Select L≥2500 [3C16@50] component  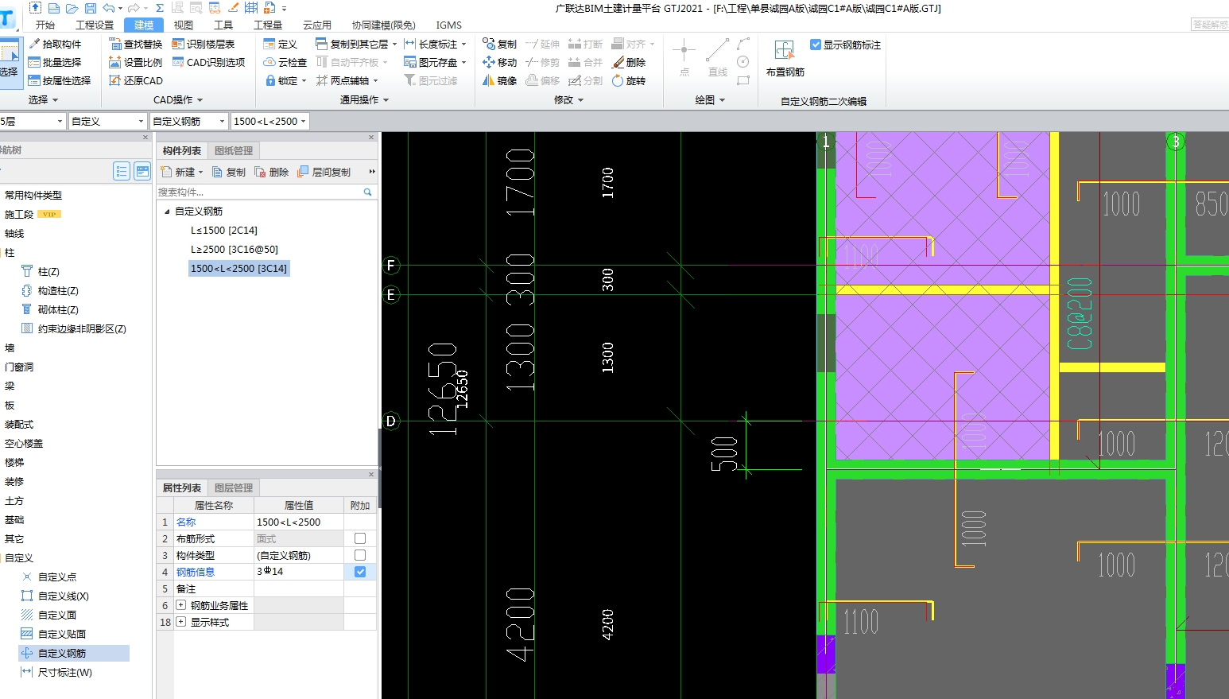(x=235, y=249)
